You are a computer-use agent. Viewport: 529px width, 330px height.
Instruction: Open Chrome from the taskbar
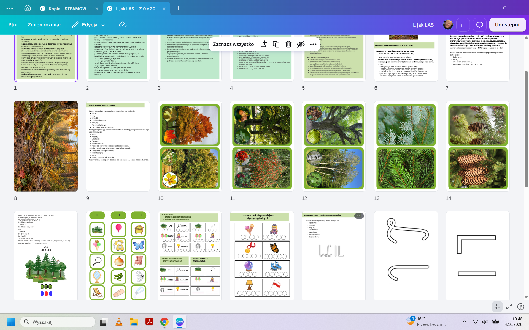click(x=164, y=322)
